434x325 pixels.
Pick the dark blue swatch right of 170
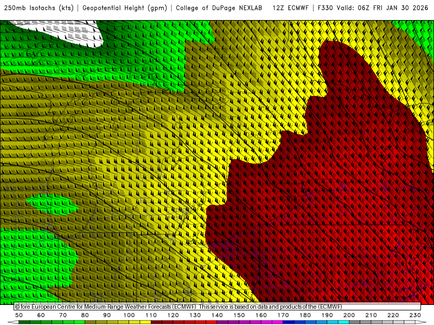(289, 322)
